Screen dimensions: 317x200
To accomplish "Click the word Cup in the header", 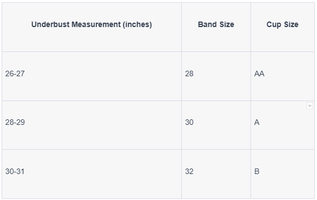I will pos(274,25).
